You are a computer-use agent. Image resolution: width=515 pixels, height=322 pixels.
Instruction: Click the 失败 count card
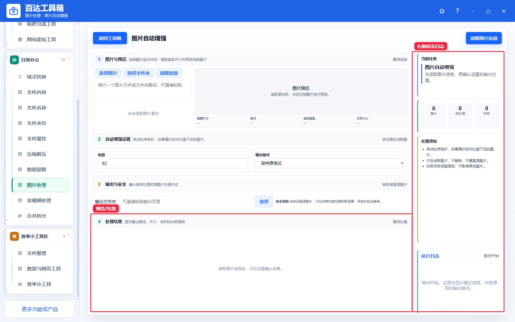click(487, 116)
